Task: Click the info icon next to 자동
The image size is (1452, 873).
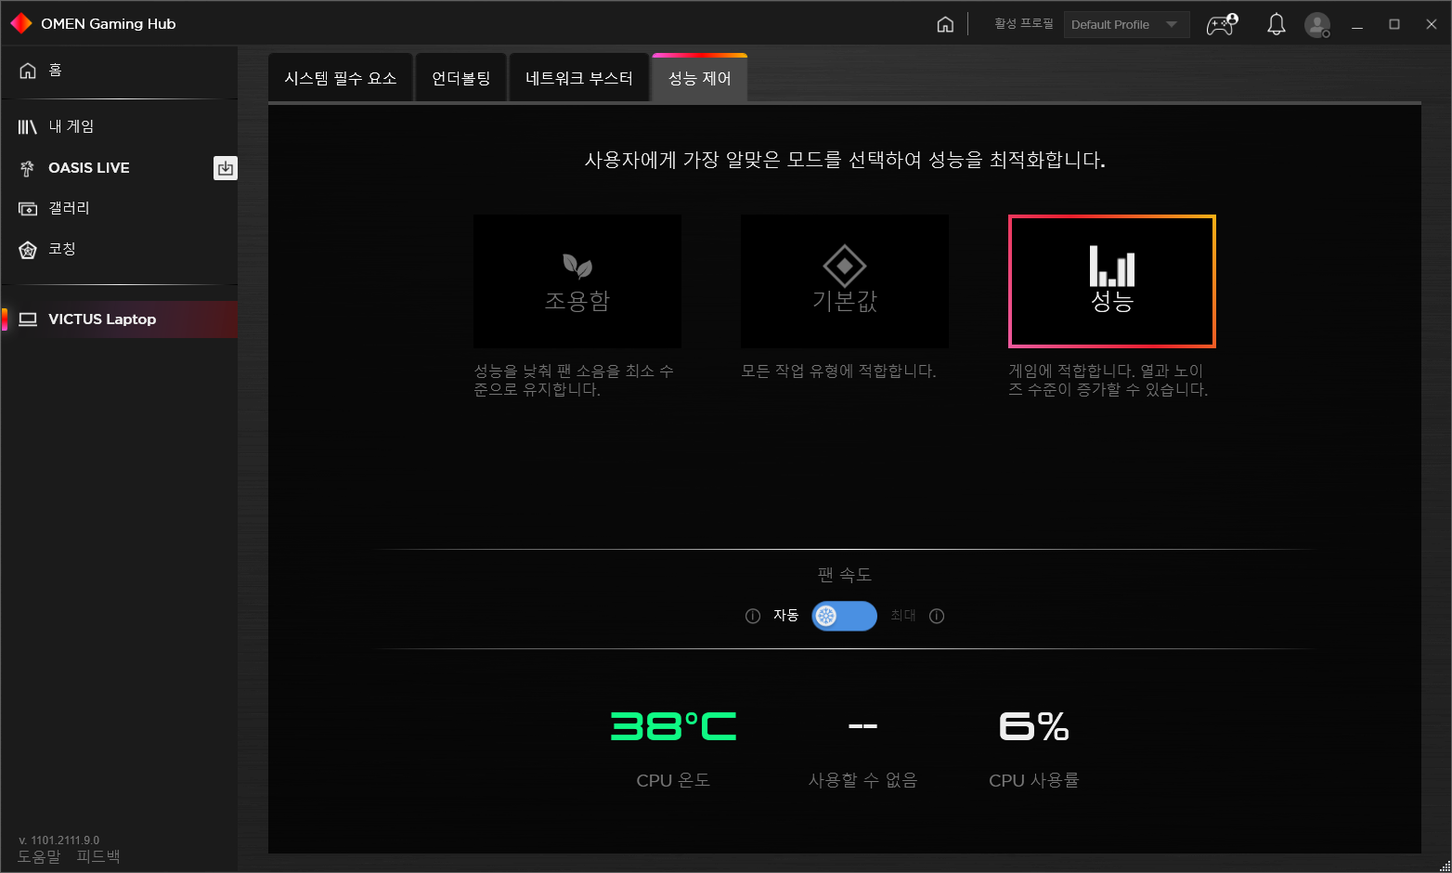Action: tap(753, 616)
